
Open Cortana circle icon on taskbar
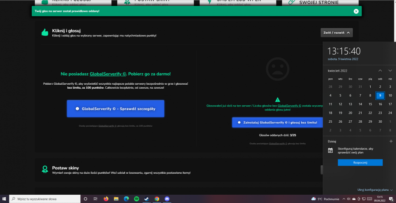click(x=86, y=199)
